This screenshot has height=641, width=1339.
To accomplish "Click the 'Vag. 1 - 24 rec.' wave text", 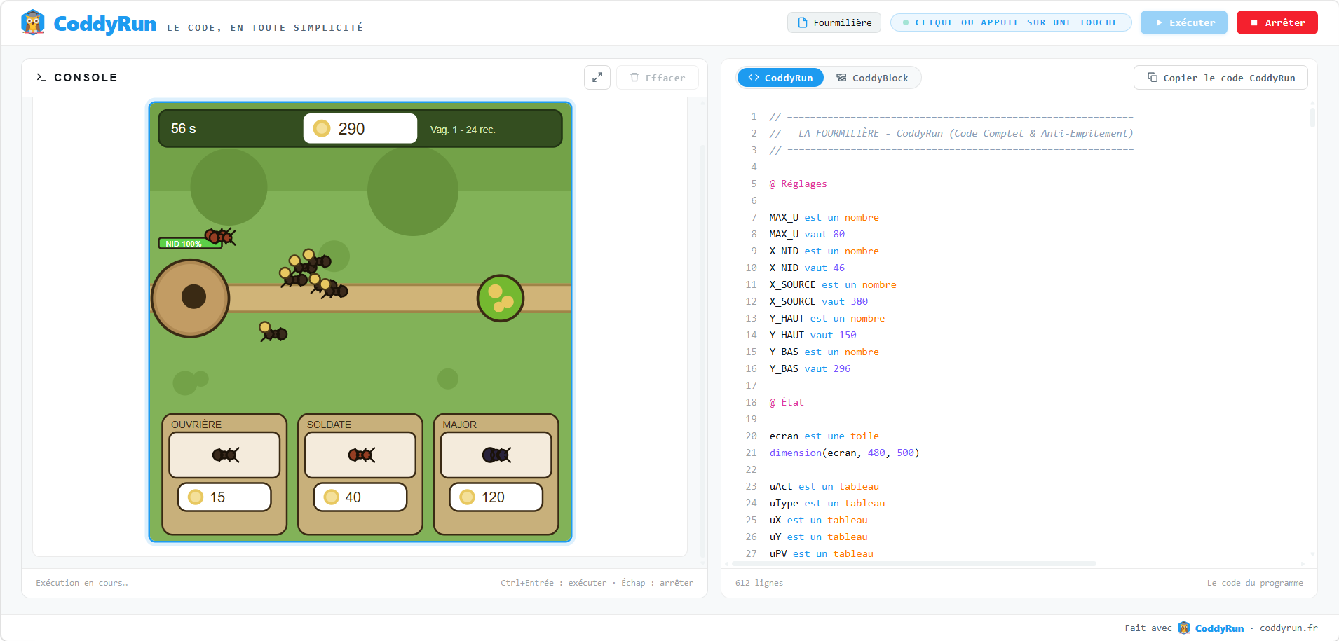I will pyautogui.click(x=463, y=130).
